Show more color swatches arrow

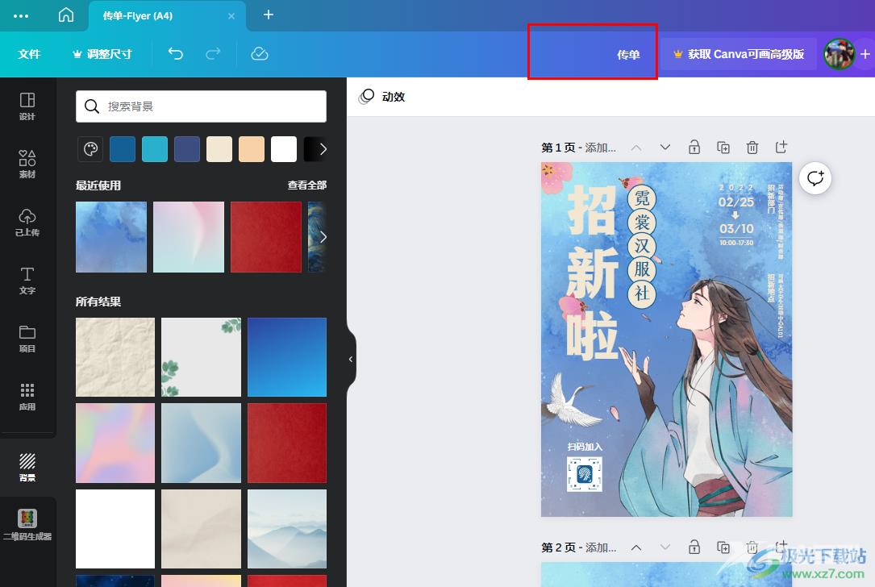pos(323,149)
